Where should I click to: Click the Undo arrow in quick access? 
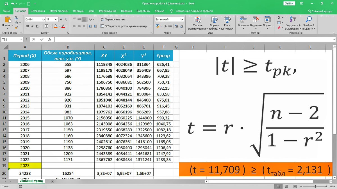coord(13,4)
